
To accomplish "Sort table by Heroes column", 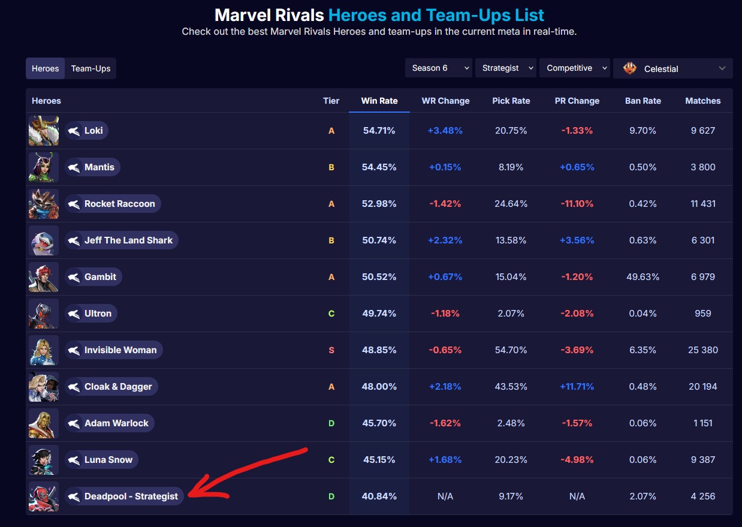I will tap(46, 101).
